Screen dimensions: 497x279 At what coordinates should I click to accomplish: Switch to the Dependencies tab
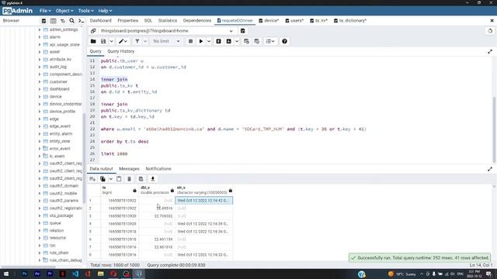point(196,21)
